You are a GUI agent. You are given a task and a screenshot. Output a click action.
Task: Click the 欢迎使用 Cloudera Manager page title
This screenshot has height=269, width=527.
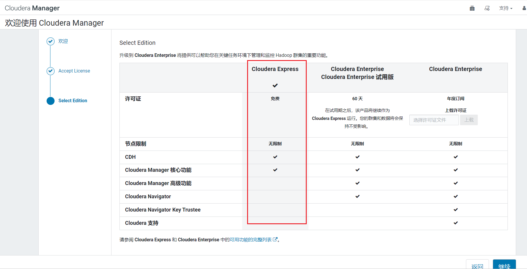pyautogui.click(x=54, y=23)
